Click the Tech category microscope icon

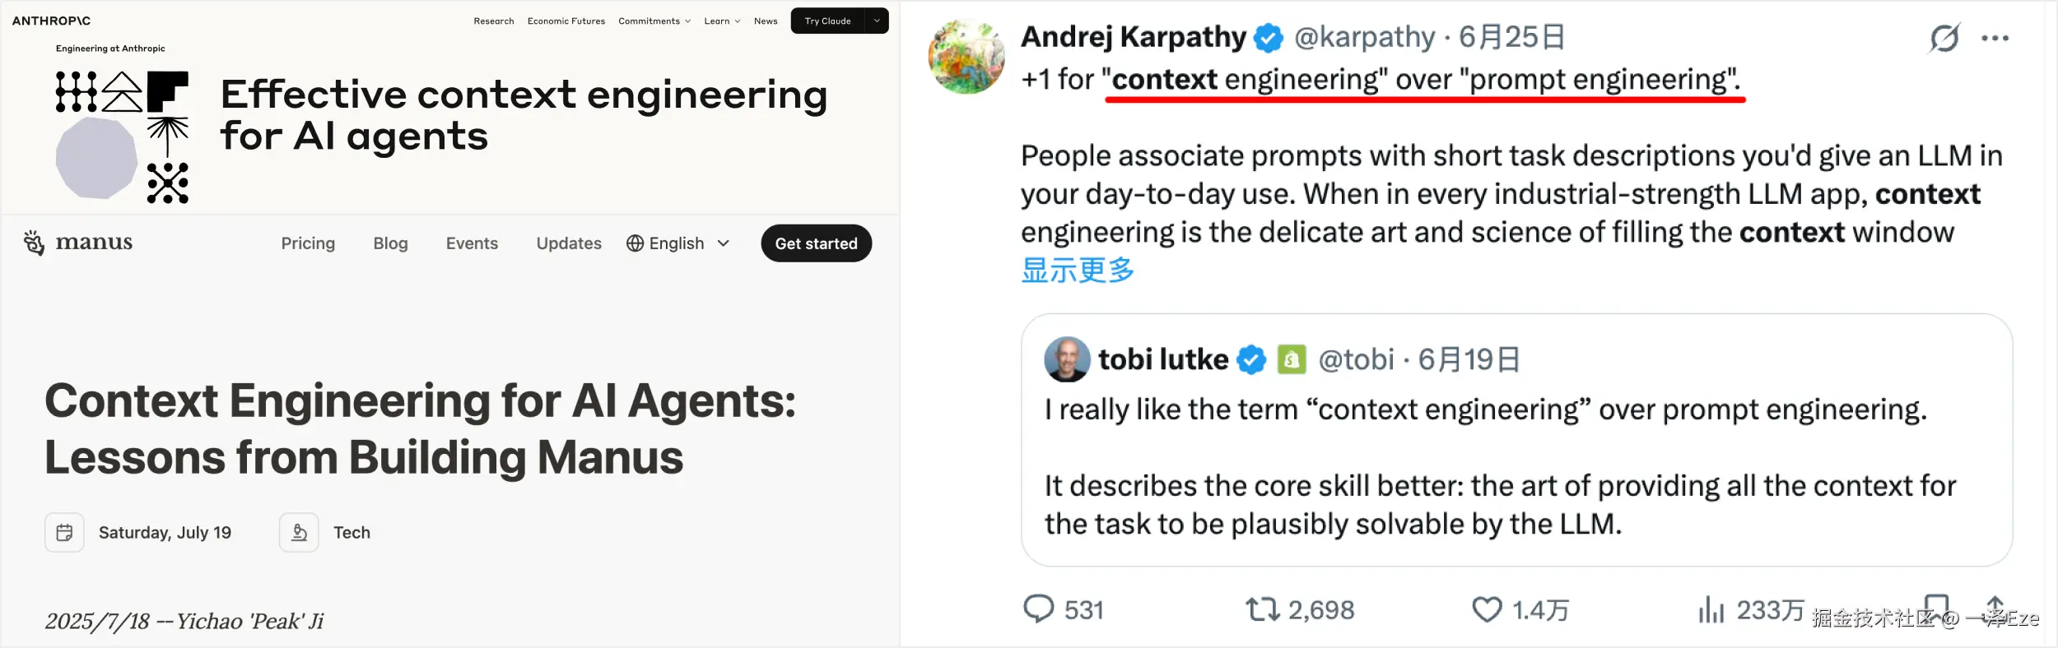click(299, 533)
